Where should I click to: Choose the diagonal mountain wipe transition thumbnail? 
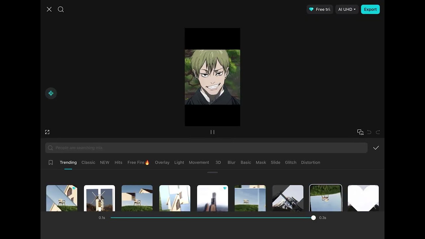pyautogui.click(x=288, y=198)
